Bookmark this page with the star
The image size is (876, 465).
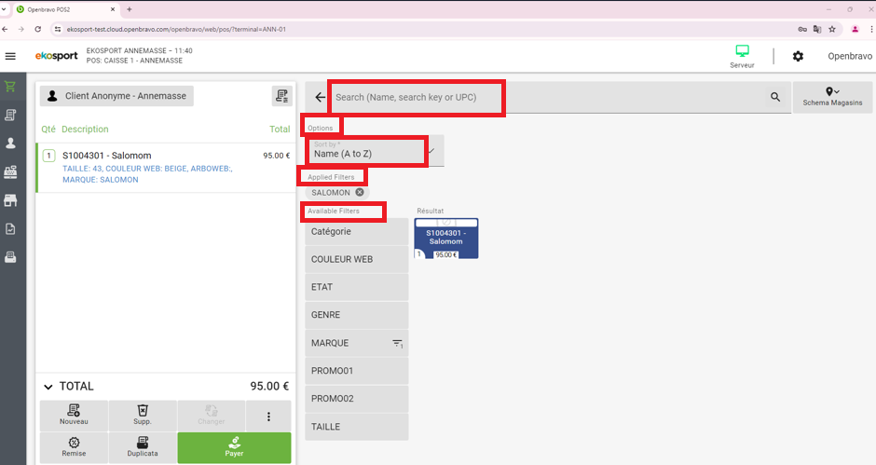pos(832,29)
